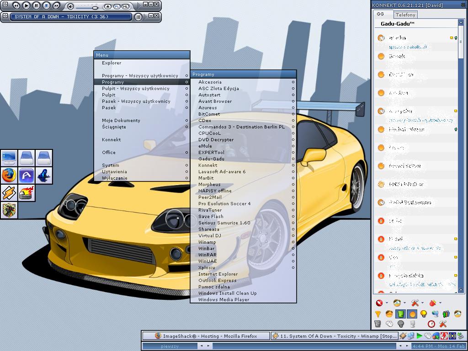This screenshot has height=351, width=468.
Task: Open the Ściągnięte menu entry
Action: (x=142, y=127)
